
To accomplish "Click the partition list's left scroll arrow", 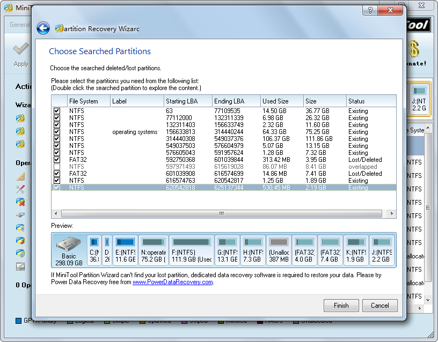I will click(x=56, y=213).
